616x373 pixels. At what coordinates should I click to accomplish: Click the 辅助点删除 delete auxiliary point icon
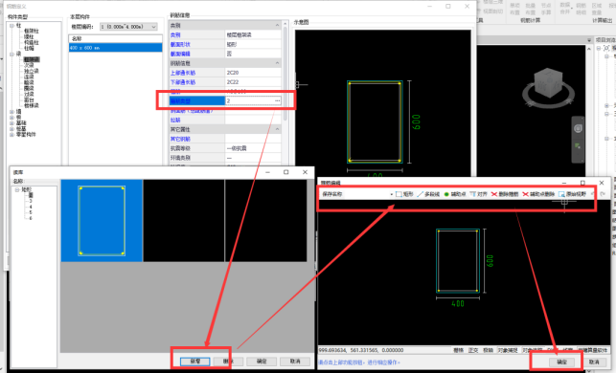(x=538, y=194)
